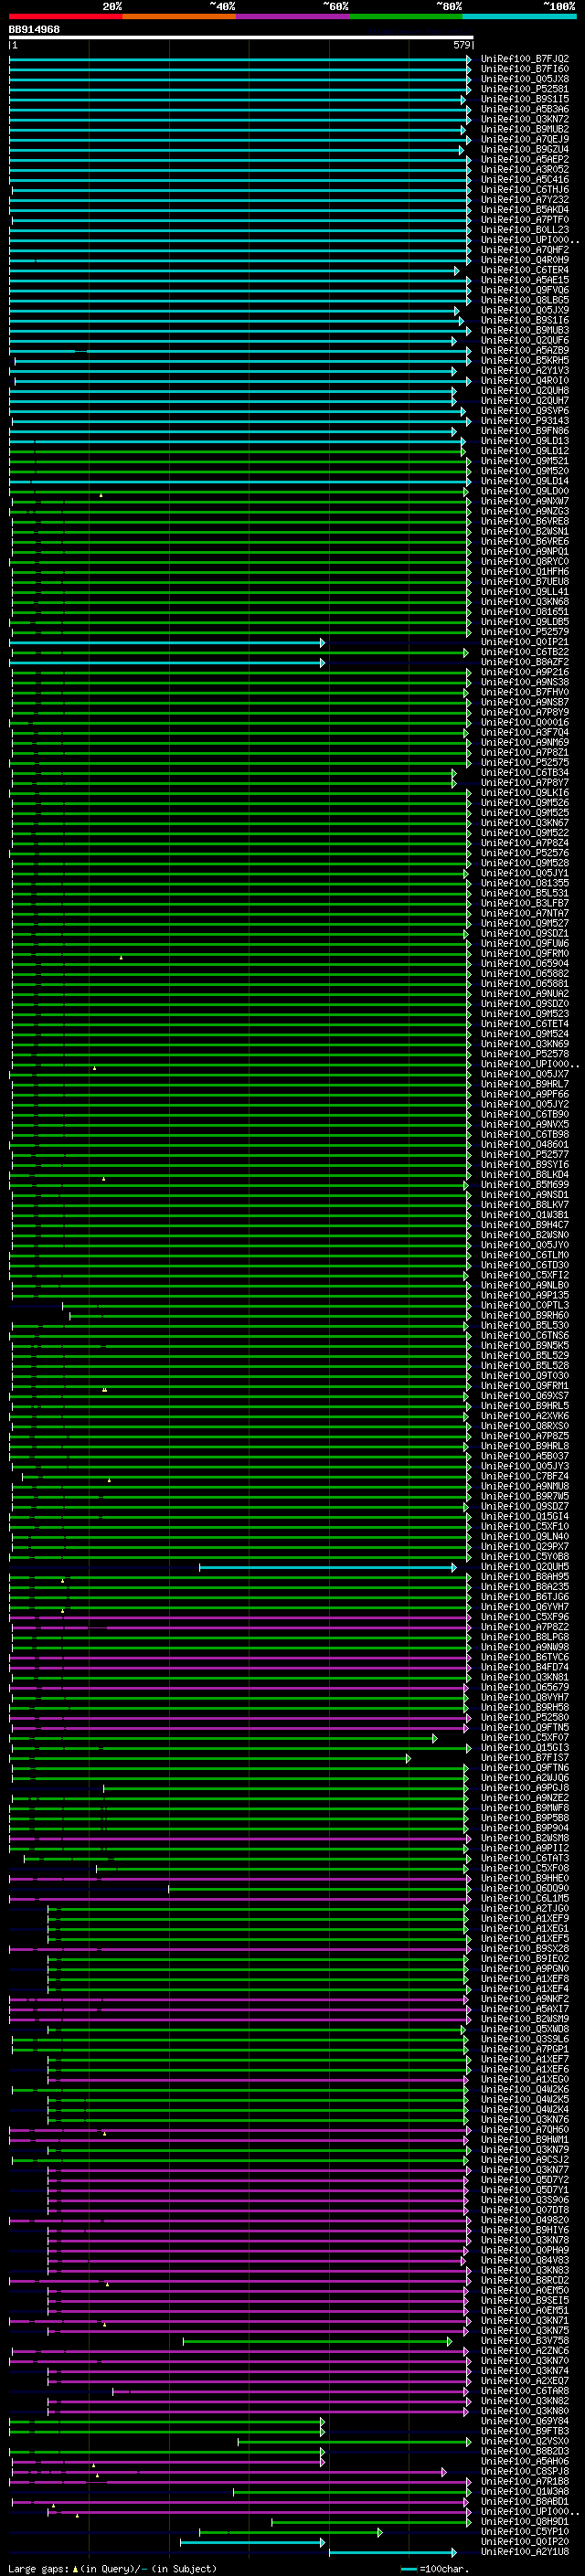585x2576 pixels.
Task: Select the UniRef100_Q4R0I0 label
Action: [x=525, y=380]
